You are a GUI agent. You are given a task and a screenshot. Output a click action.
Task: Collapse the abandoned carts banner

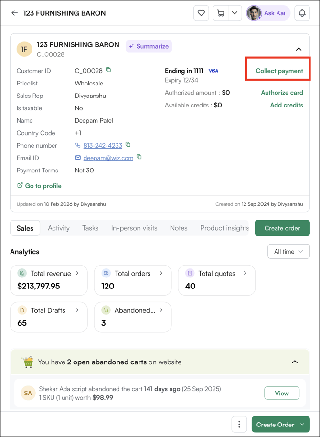pyautogui.click(x=295, y=362)
